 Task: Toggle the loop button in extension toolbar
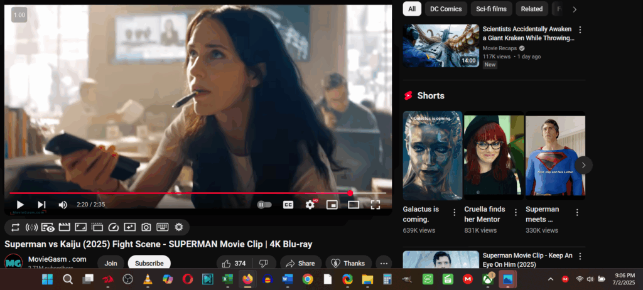click(16, 227)
